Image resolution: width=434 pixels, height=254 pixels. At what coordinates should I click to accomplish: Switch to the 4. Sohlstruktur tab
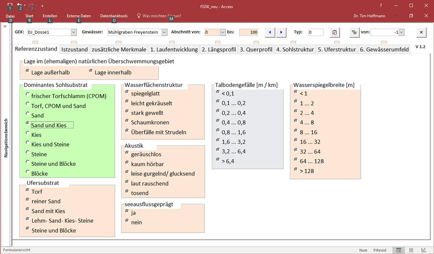[295, 49]
